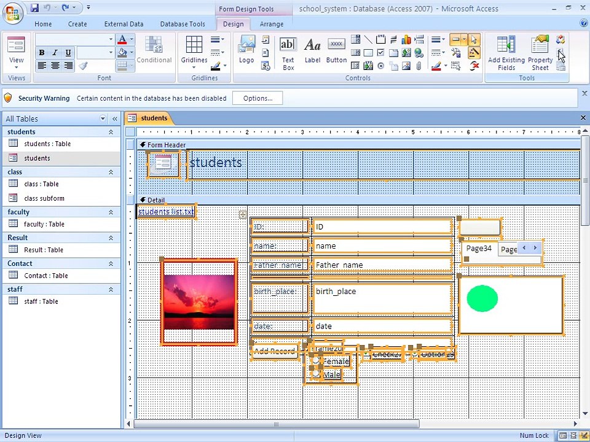Image resolution: width=590 pixels, height=442 pixels.
Task: Click the security warning Options button
Action: click(x=258, y=98)
